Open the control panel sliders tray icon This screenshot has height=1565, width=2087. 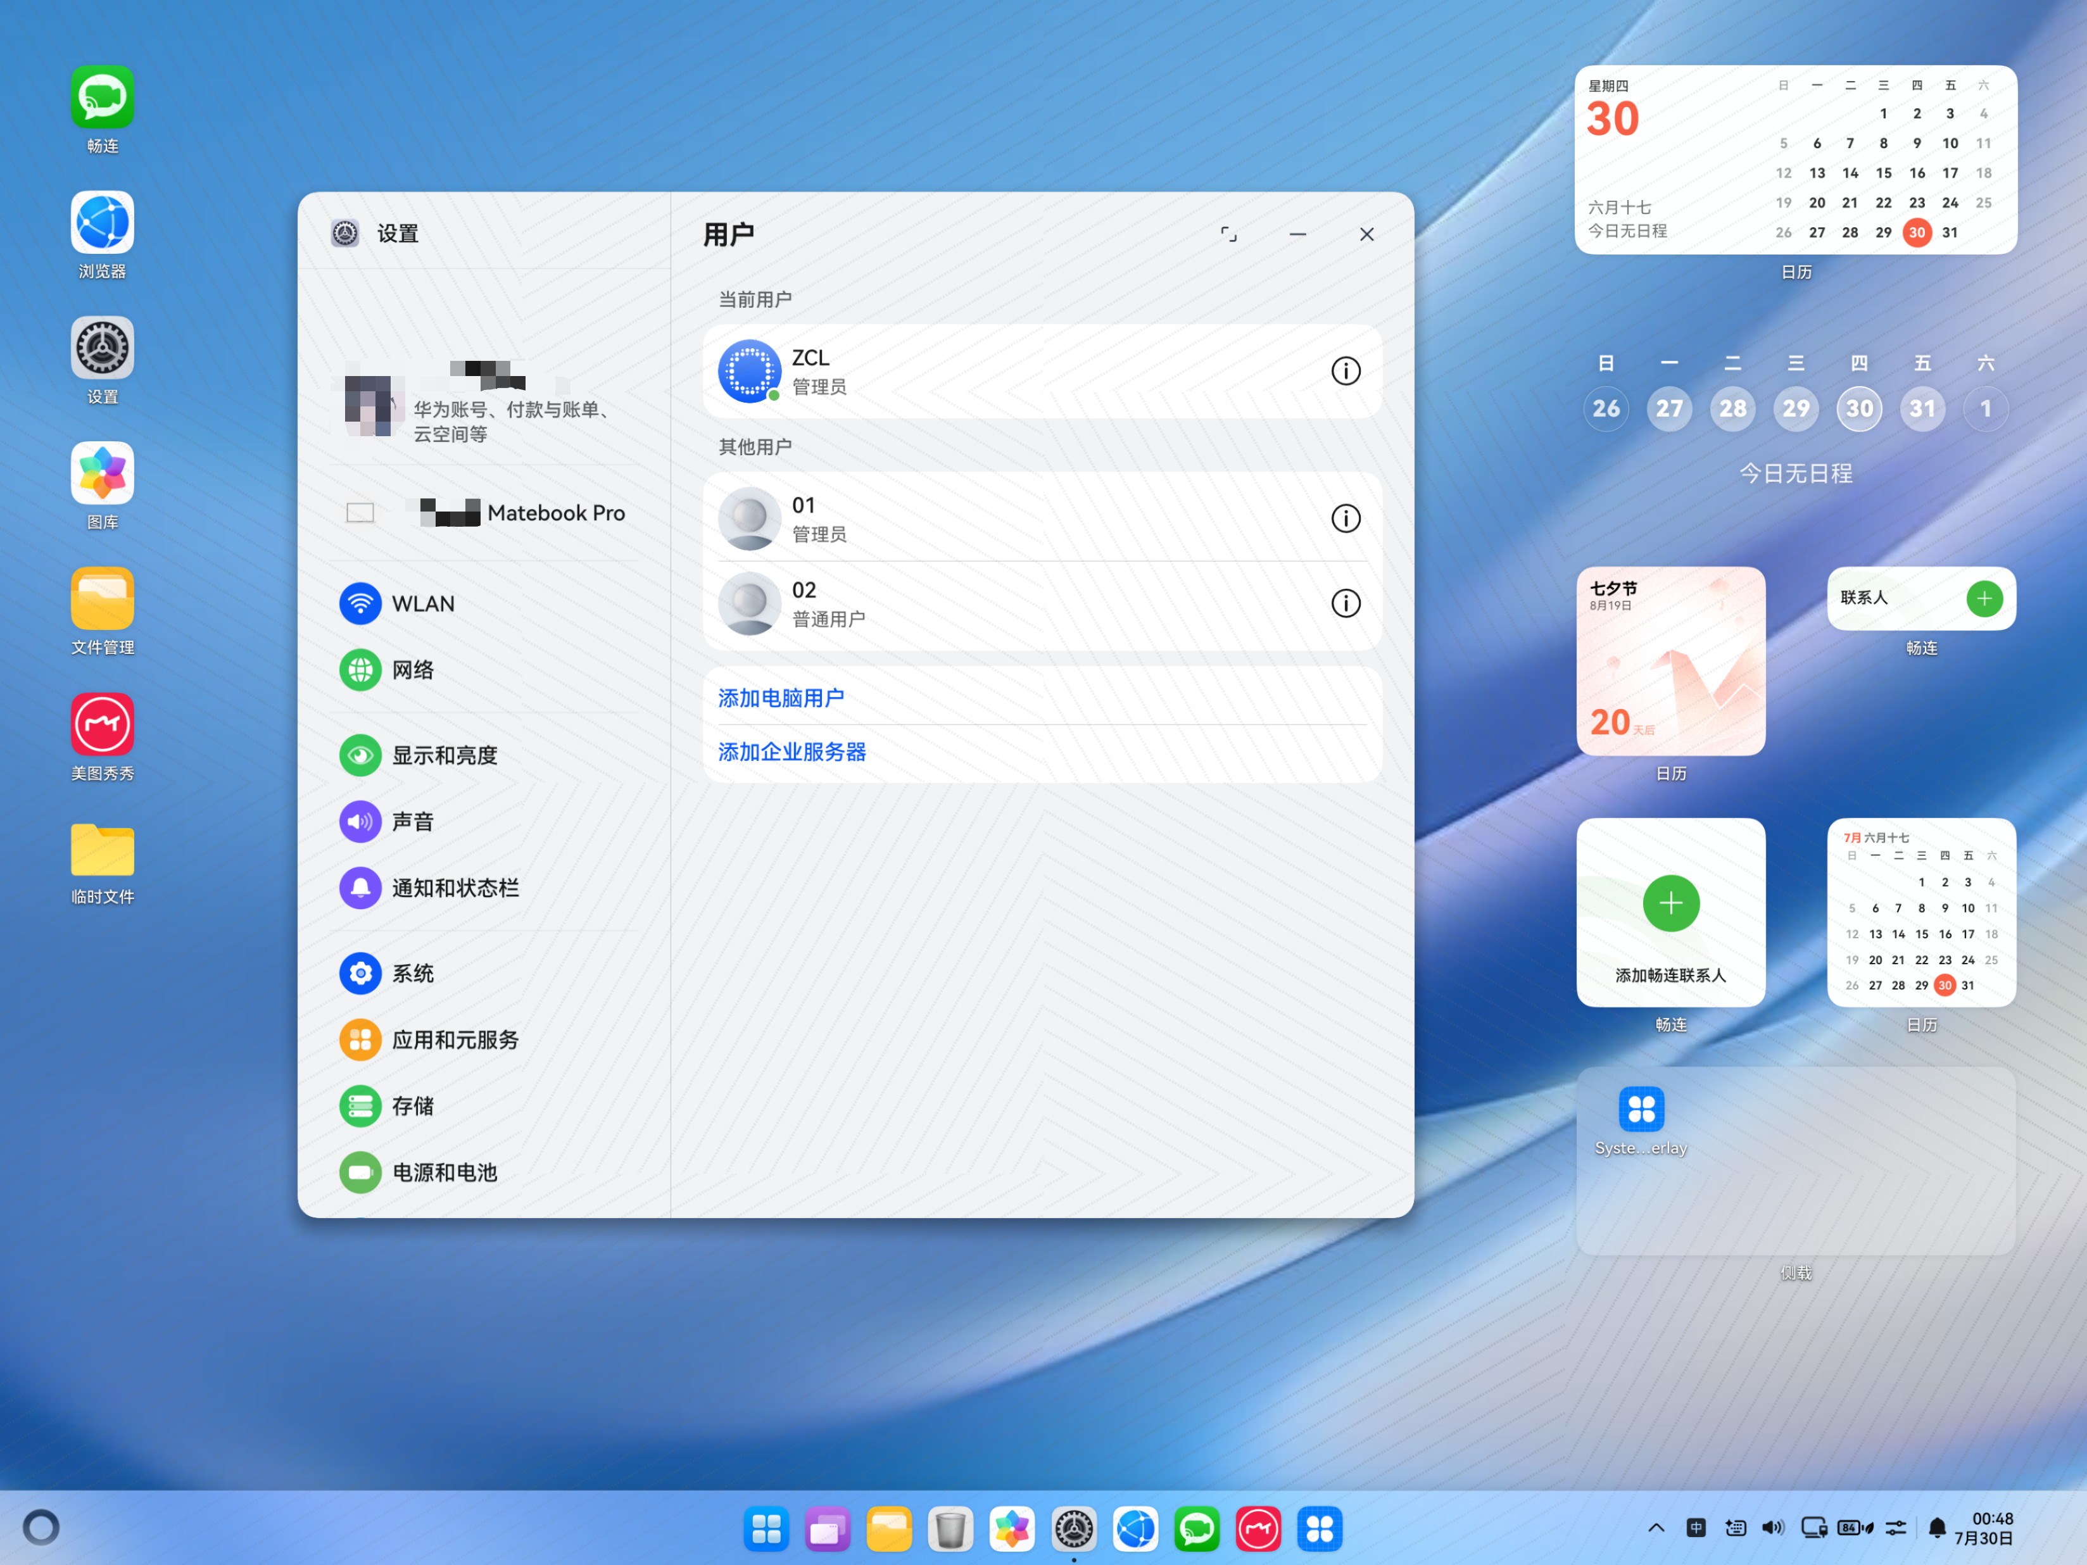point(1896,1528)
